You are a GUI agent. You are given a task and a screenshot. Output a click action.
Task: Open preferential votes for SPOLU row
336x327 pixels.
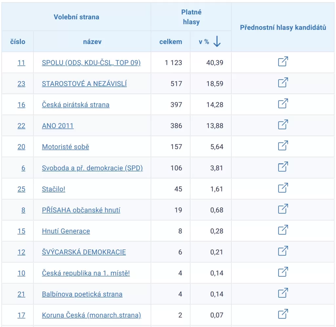point(283,62)
